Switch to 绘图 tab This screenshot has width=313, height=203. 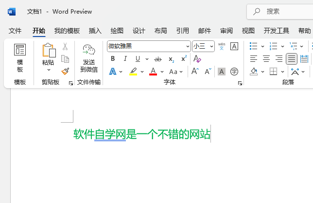click(117, 31)
